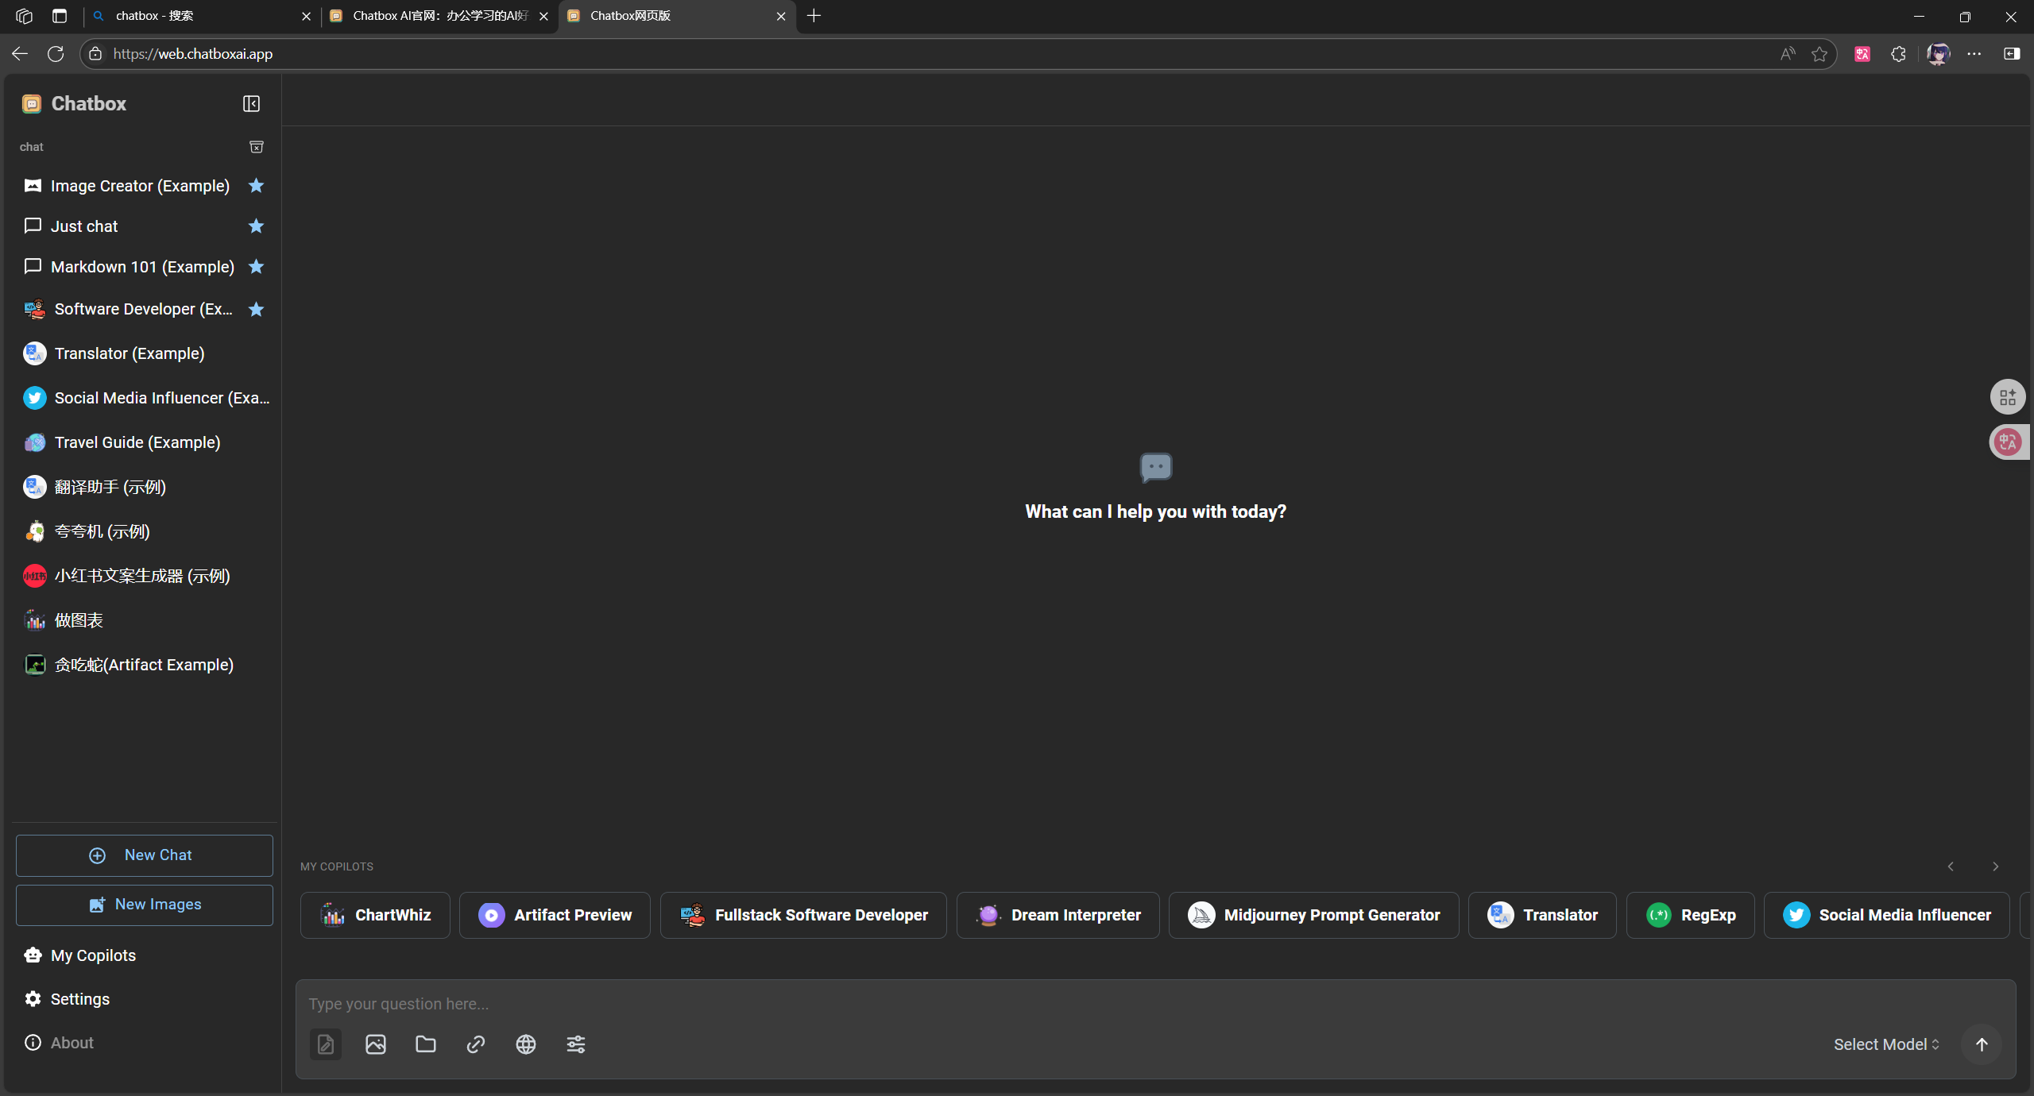Toggle web browsing globe icon
This screenshot has width=2034, height=1096.
click(526, 1044)
